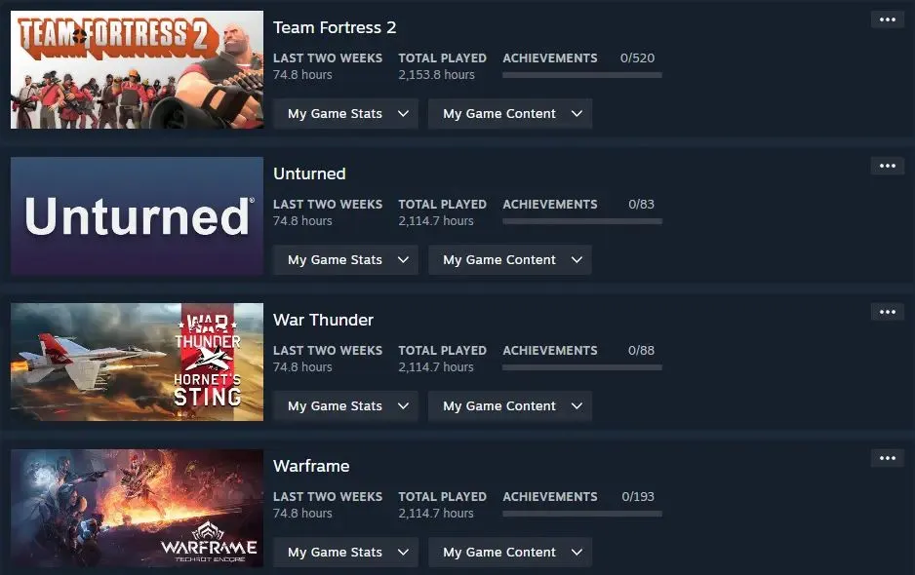Image resolution: width=915 pixels, height=575 pixels.
Task: Expand My Game Content for Warframe
Action: click(x=510, y=553)
